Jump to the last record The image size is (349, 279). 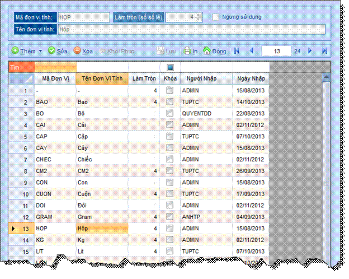(324, 51)
